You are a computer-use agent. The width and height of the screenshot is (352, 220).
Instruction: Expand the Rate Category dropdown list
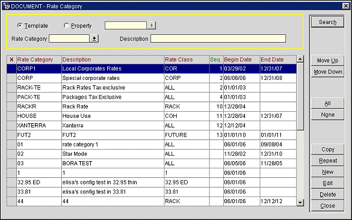pos(94,38)
